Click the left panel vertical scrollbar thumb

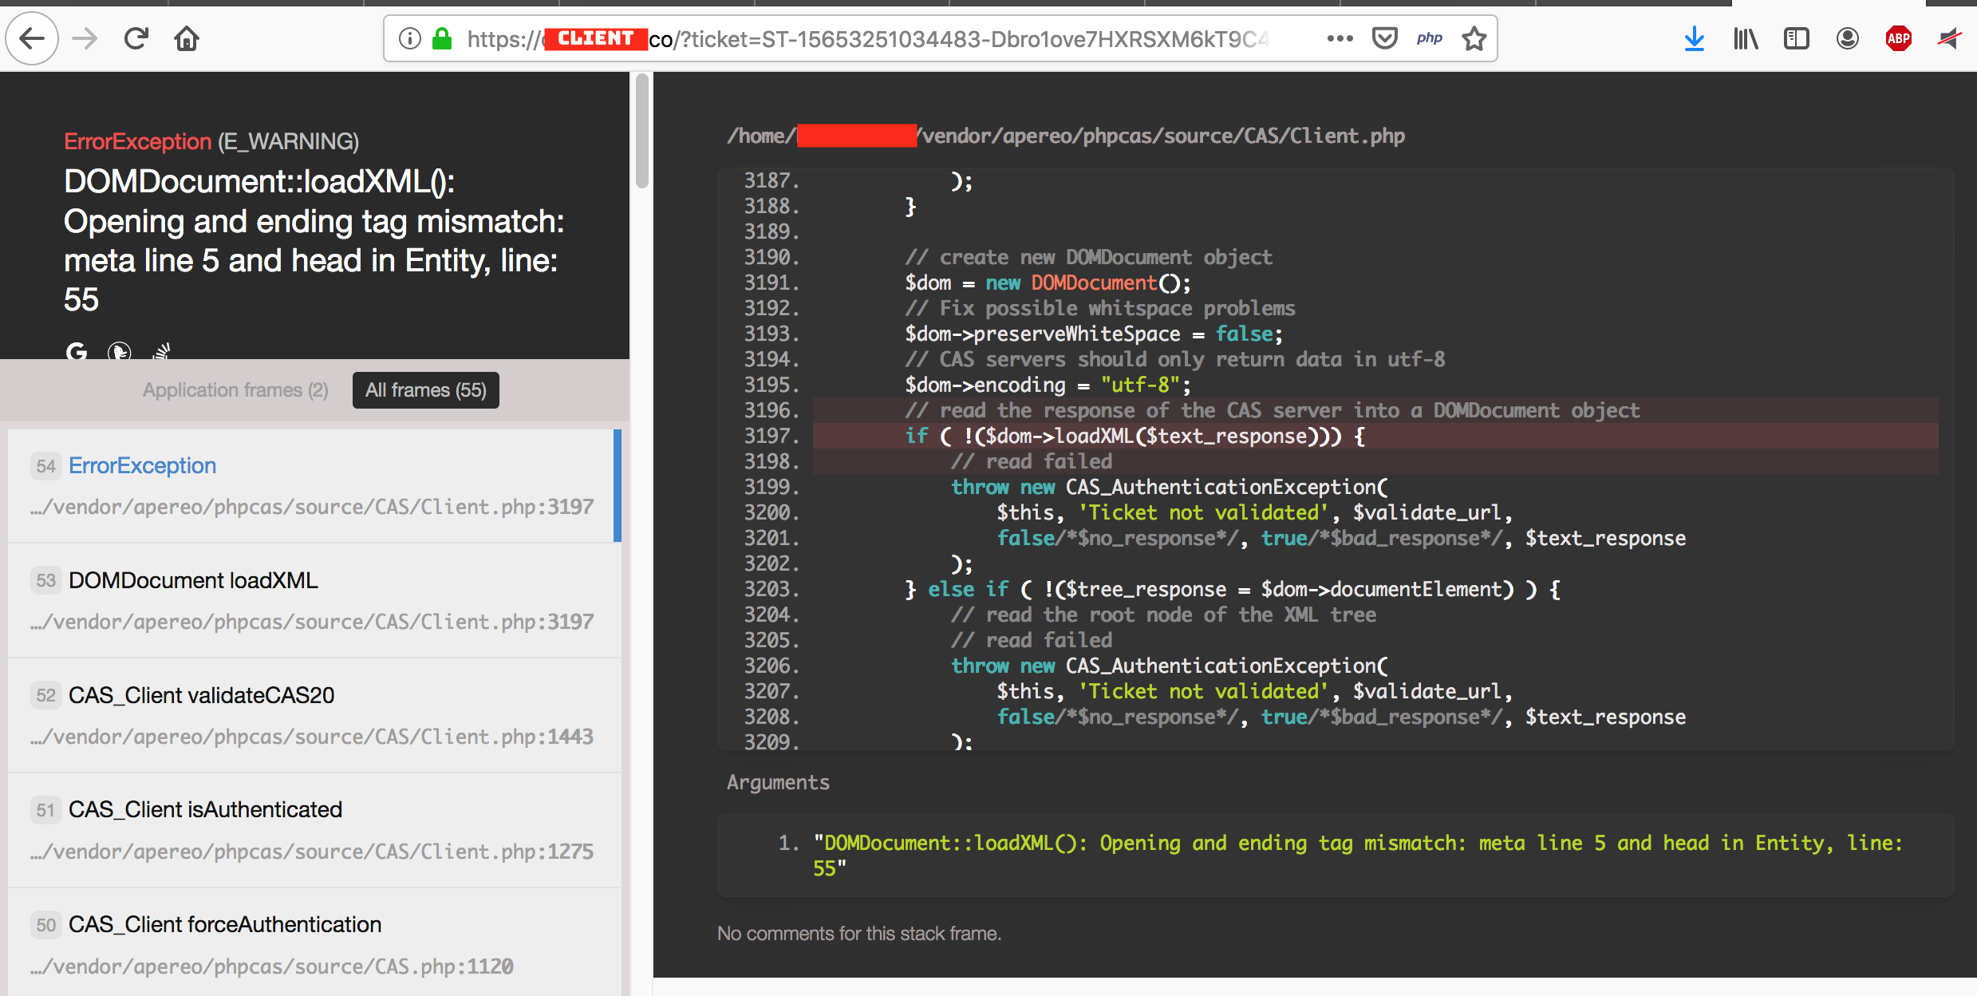coord(642,131)
